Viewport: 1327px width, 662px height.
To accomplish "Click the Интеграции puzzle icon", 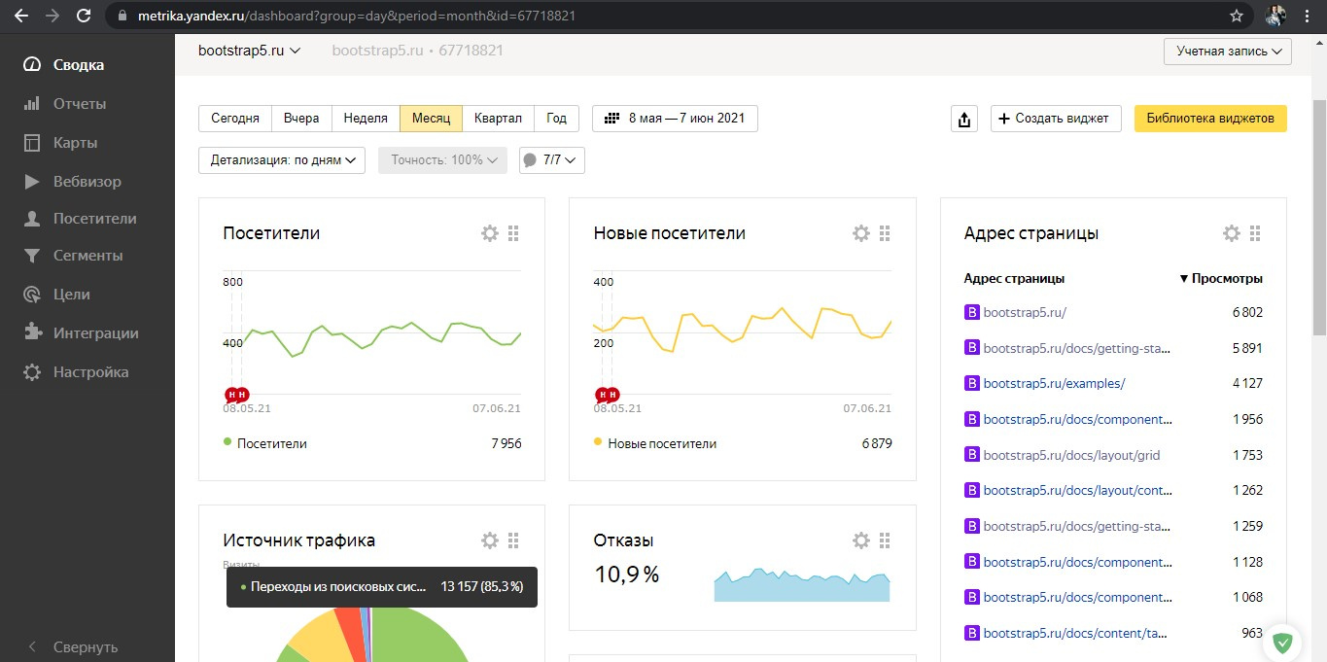I will coord(32,333).
